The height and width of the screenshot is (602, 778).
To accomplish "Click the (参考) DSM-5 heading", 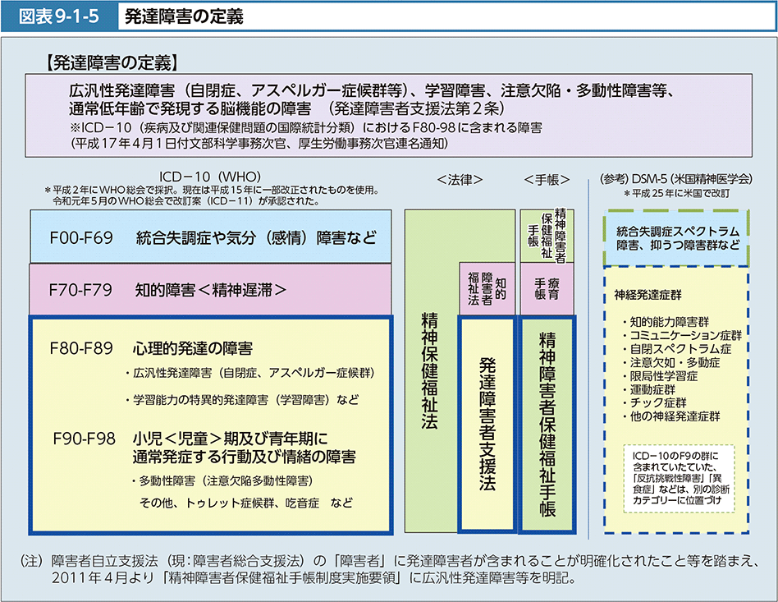I will tap(675, 177).
